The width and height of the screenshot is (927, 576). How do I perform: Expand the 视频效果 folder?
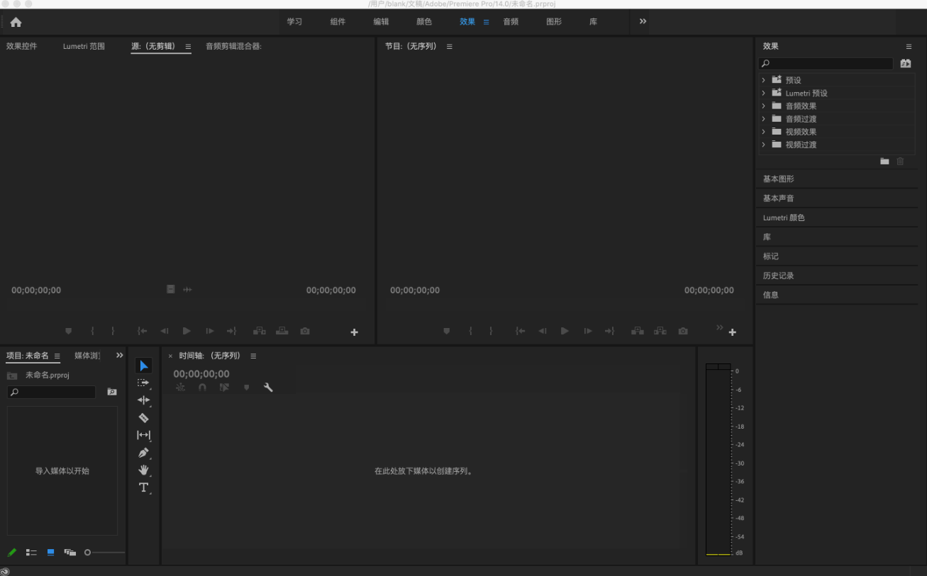point(765,131)
